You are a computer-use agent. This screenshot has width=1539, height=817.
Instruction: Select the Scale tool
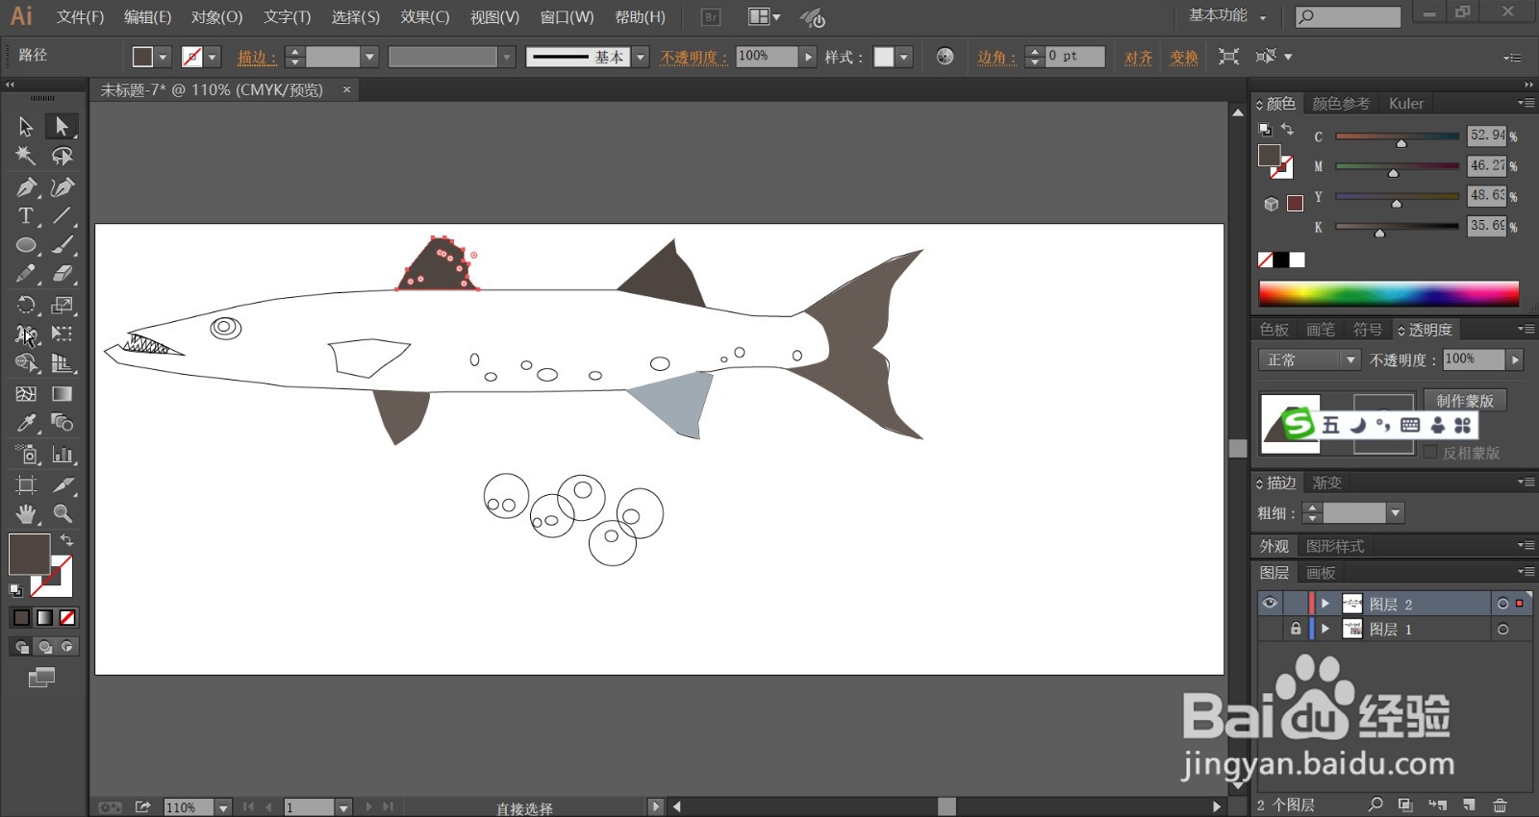[63, 305]
